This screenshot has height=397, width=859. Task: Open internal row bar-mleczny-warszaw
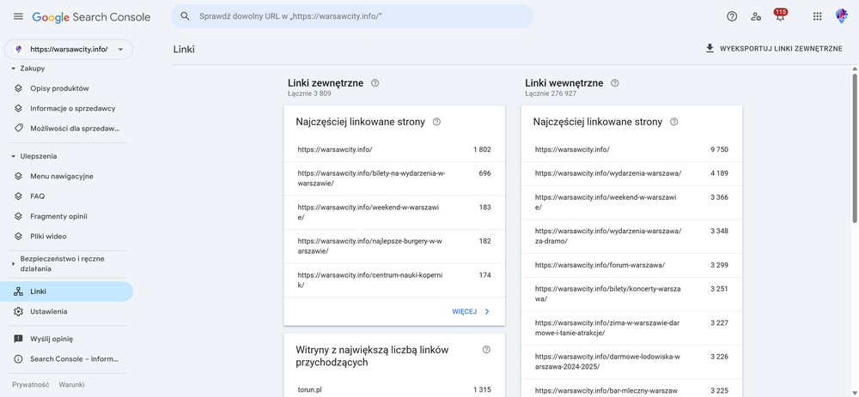click(x=631, y=389)
